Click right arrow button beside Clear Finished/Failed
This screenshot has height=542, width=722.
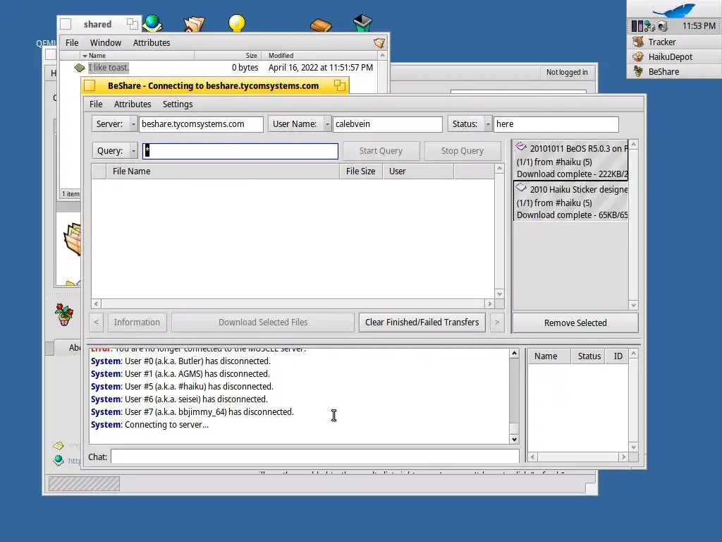pyautogui.click(x=497, y=322)
